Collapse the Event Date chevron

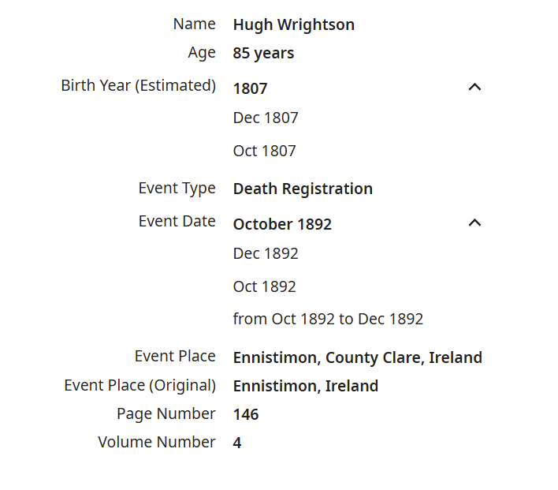click(x=474, y=223)
